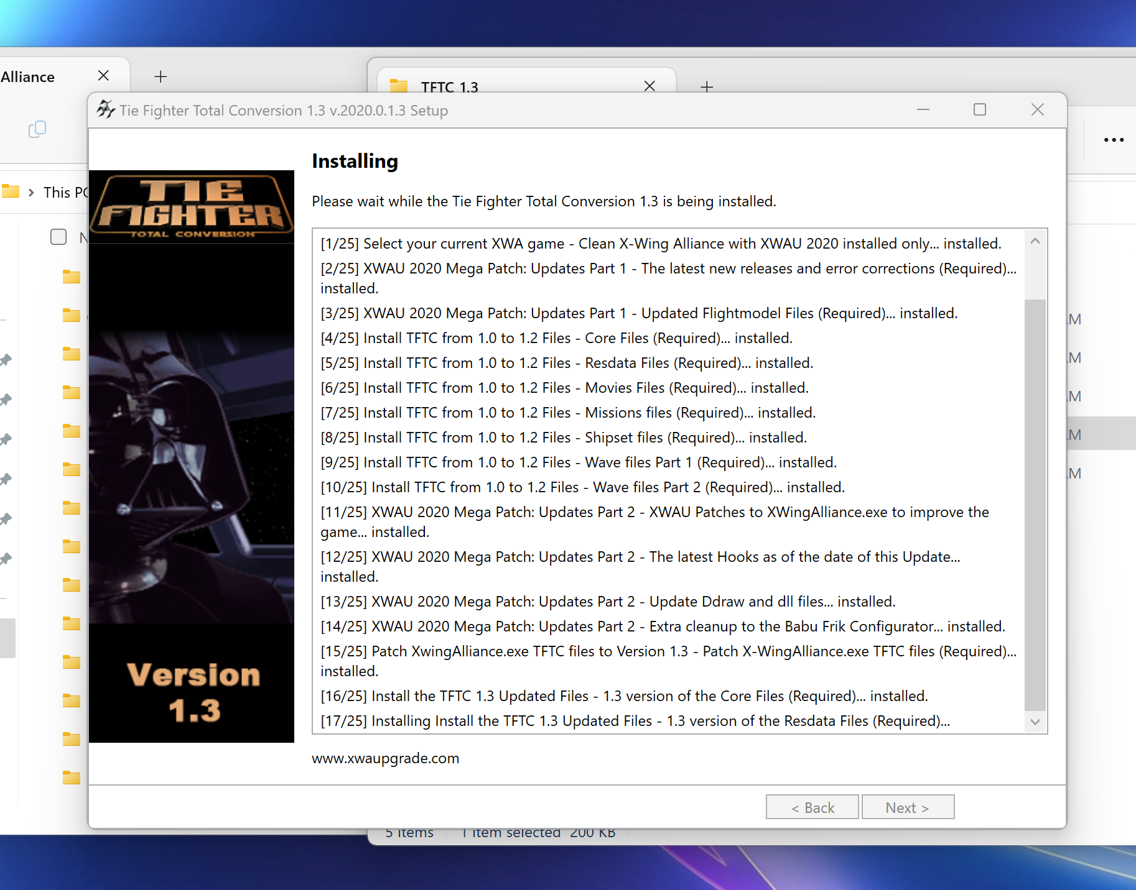Image resolution: width=1136 pixels, height=890 pixels.
Task: Select log line [13/25] Update Ddraw and dll files
Action: click(608, 602)
